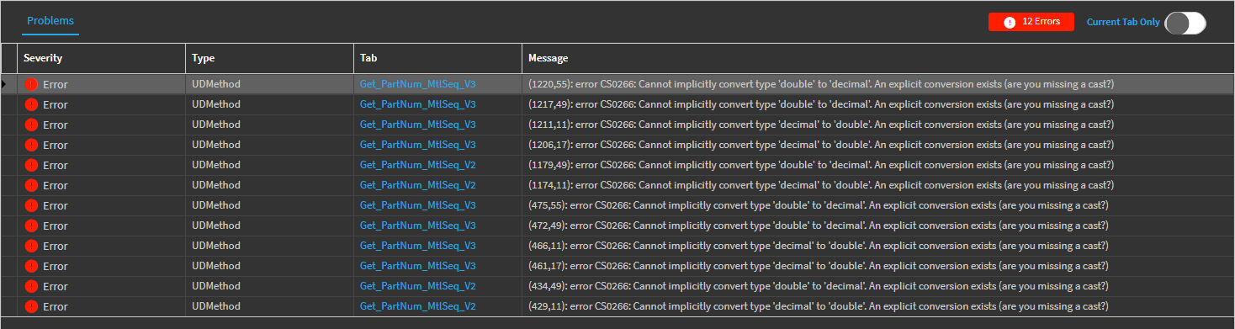
Task: Click the error icon for line 429,11
Action: click(31, 306)
